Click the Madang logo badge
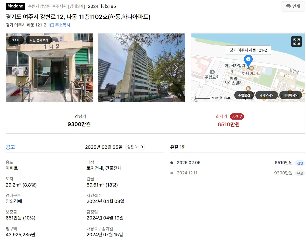 [15, 6]
